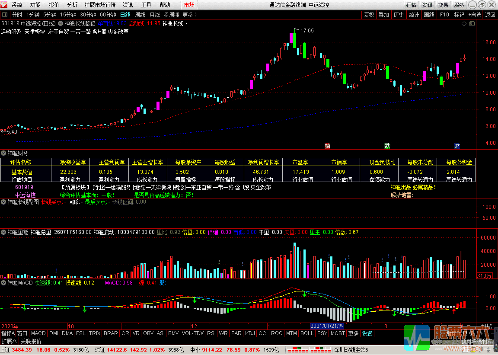Click the highlighted date marker 2021/01/21
Screen dimensions: 498x355
(x=327, y=326)
